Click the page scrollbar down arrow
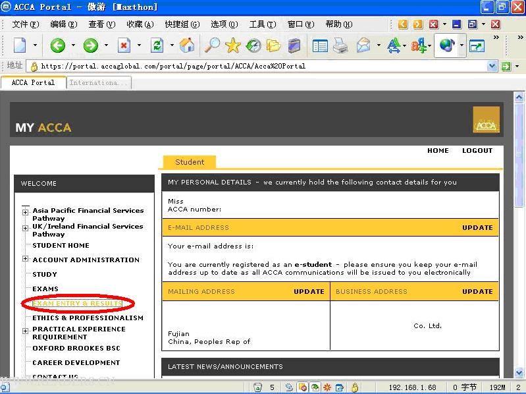The image size is (526, 394). [519, 372]
